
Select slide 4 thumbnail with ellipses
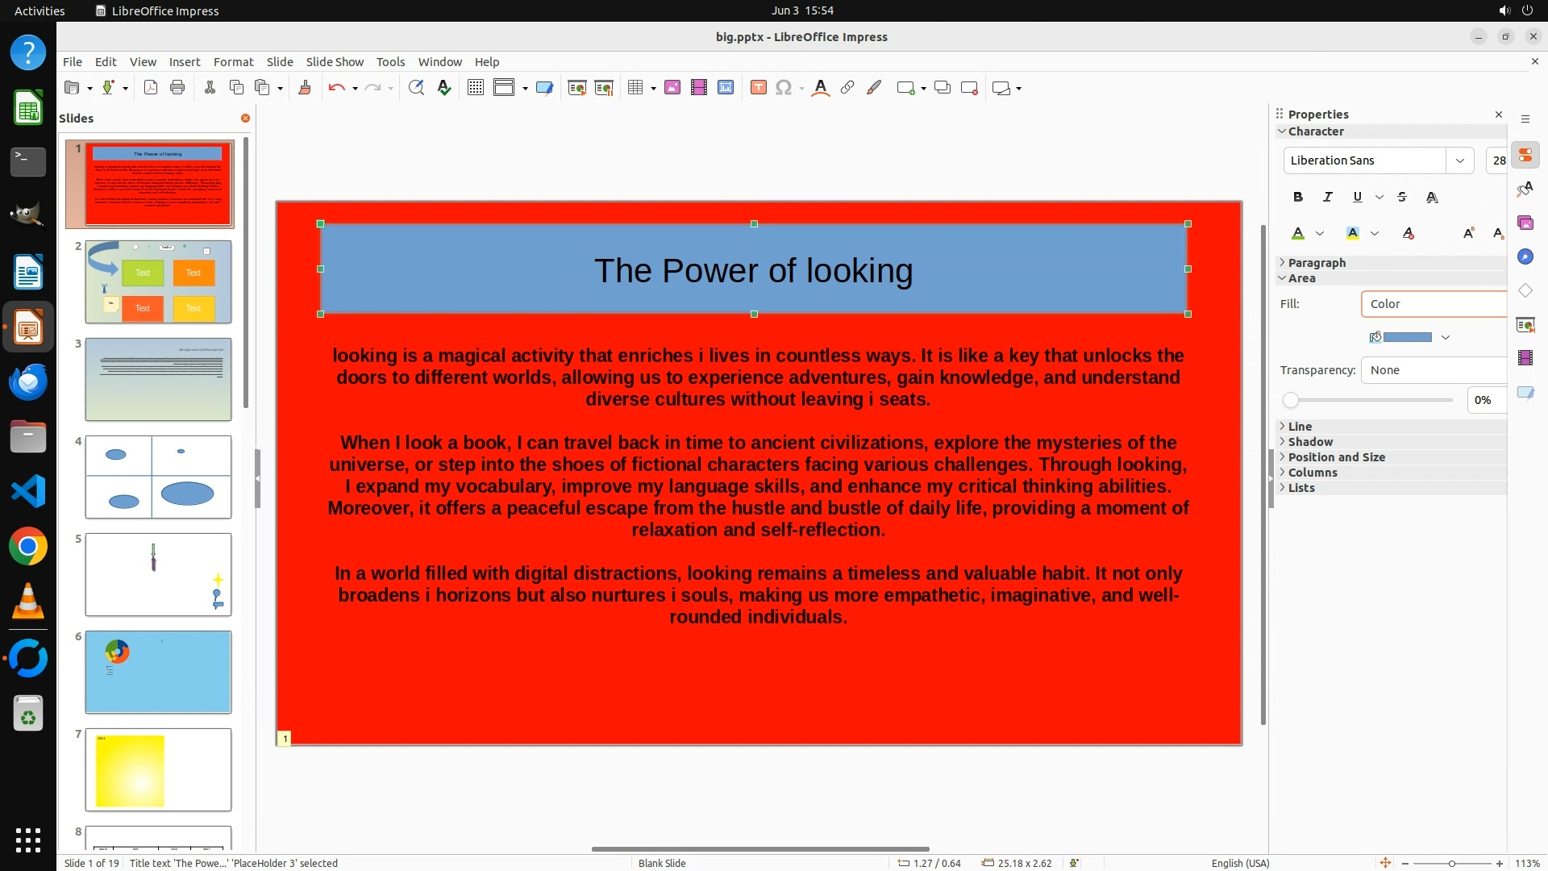(x=158, y=477)
